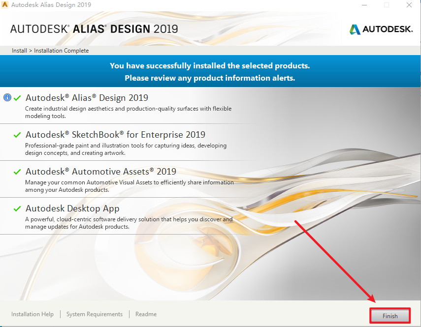Click 'You have successfully installed the selected products.' text
The width and height of the screenshot is (421, 327).
click(x=210, y=66)
